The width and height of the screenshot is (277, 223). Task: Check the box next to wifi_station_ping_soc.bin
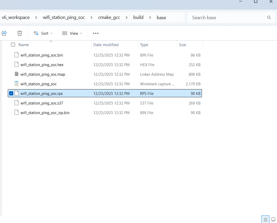[11, 55]
